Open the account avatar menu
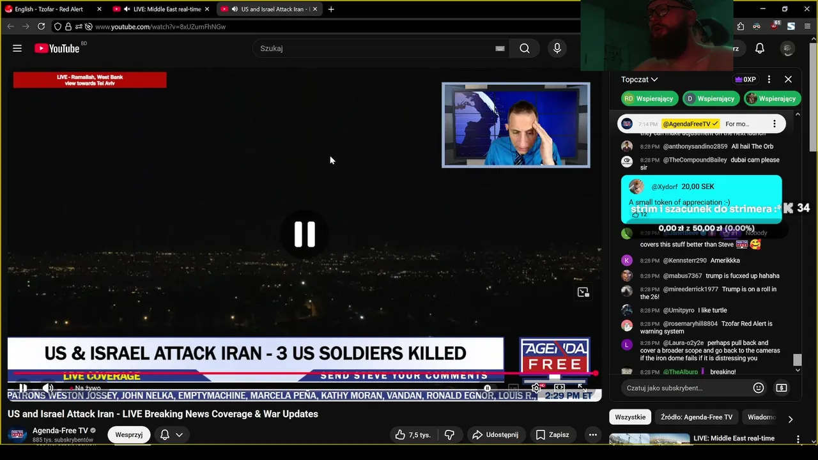This screenshot has width=818, height=460. [x=788, y=49]
